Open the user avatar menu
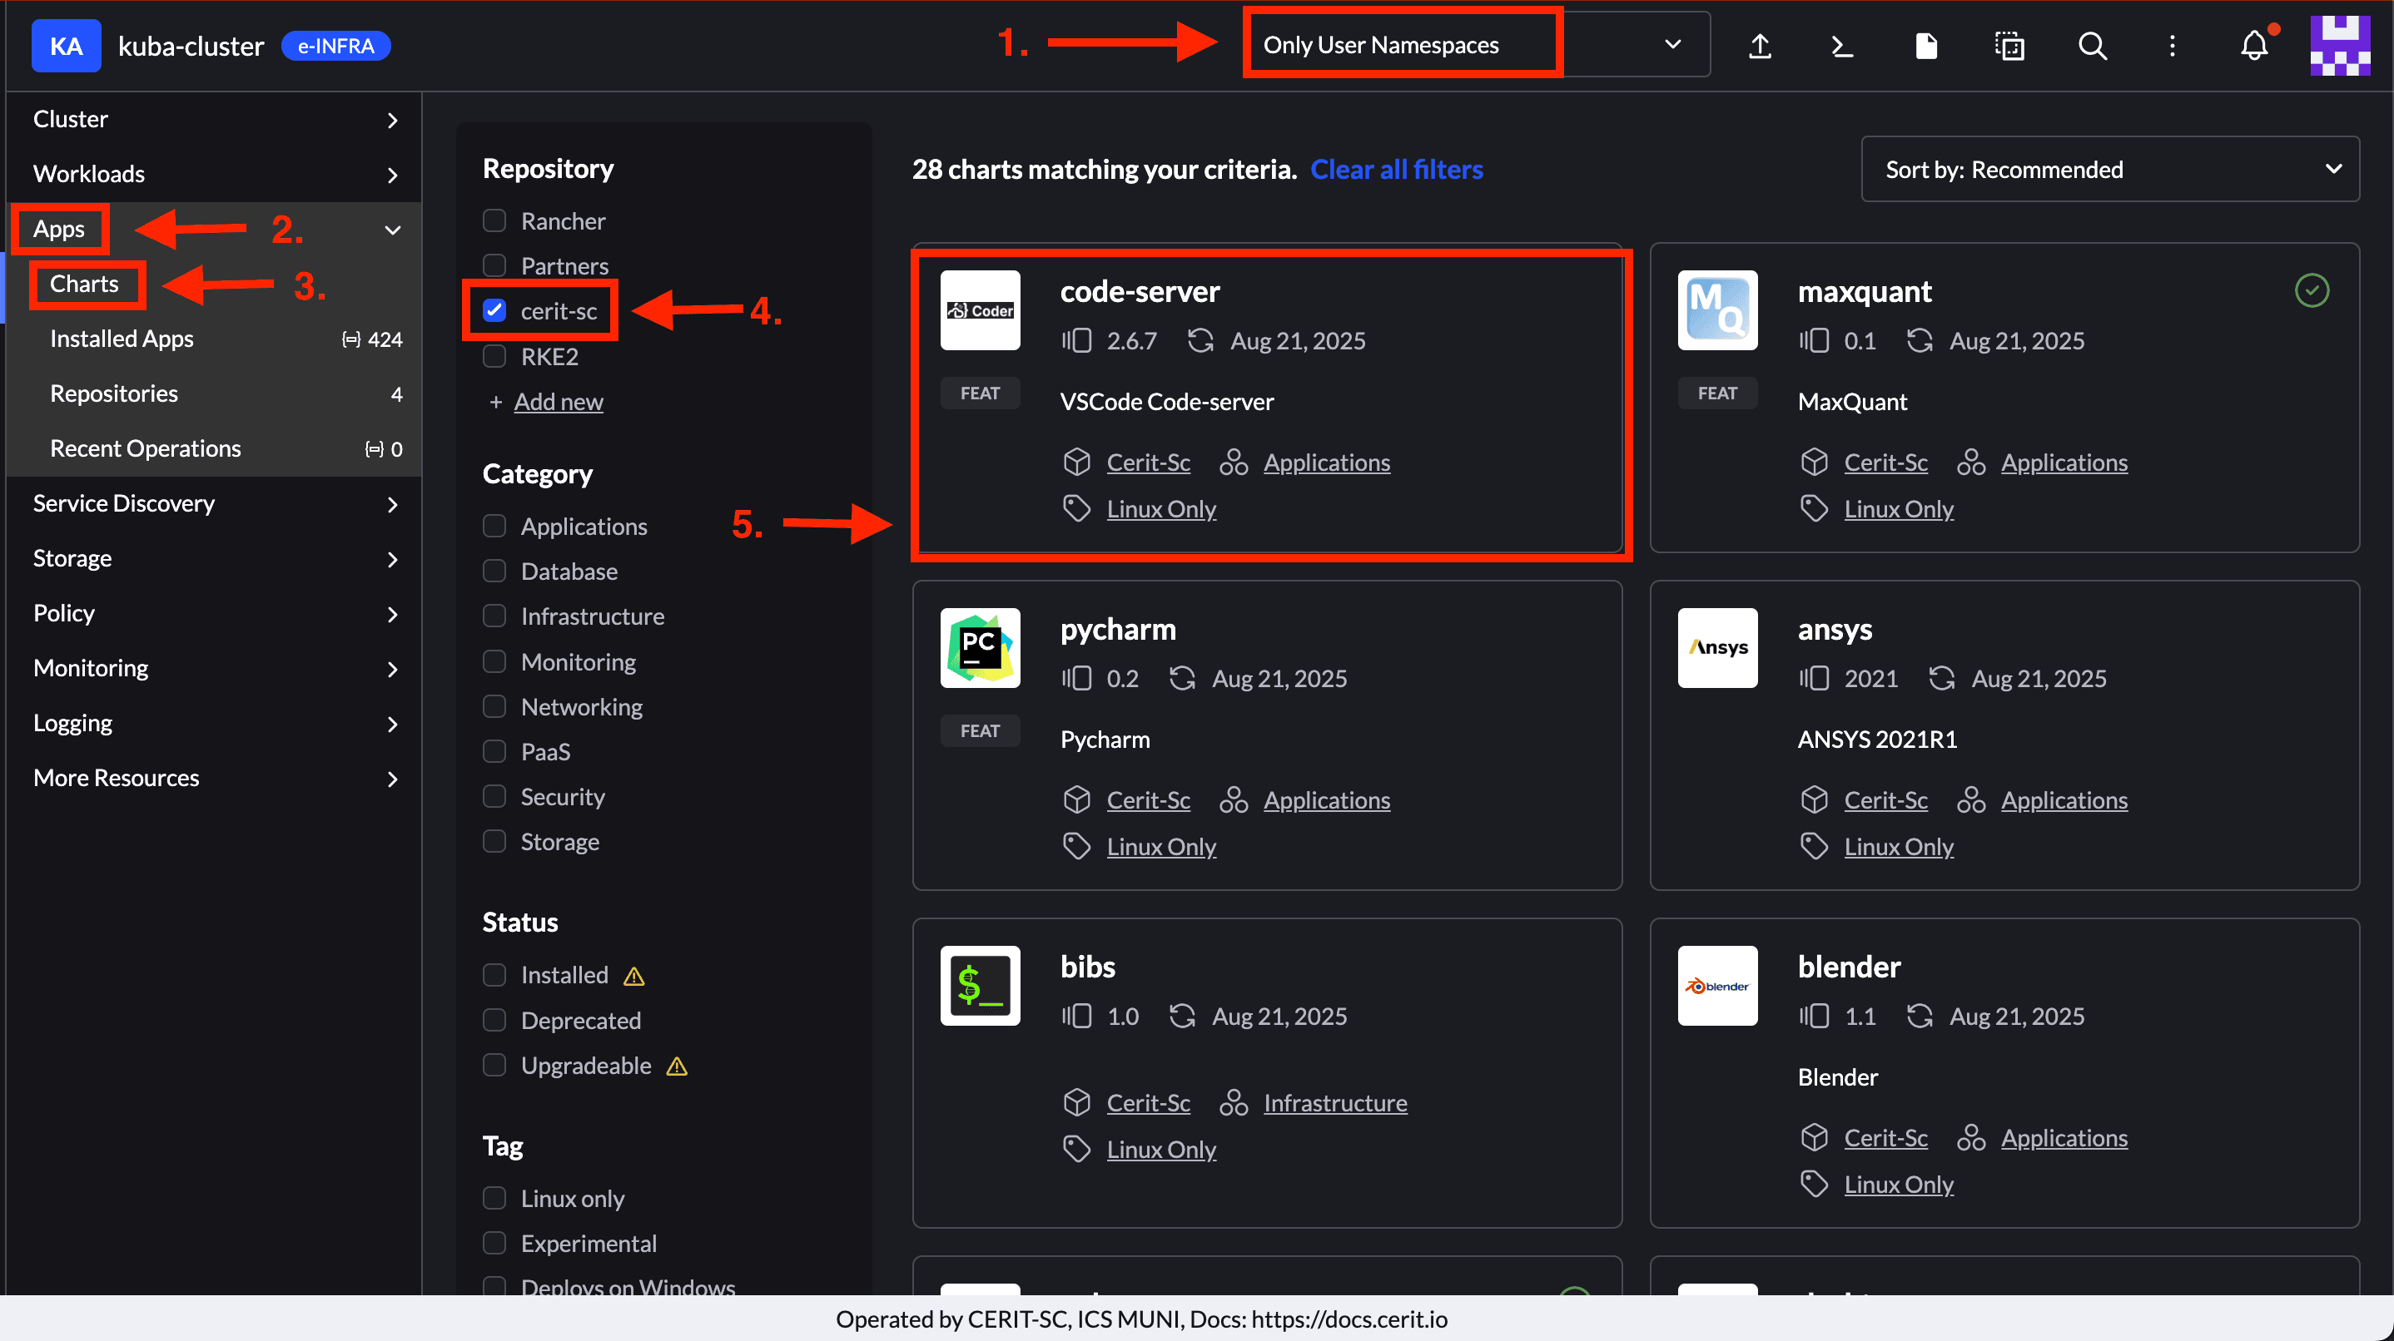This screenshot has width=2394, height=1341. tap(2339, 46)
